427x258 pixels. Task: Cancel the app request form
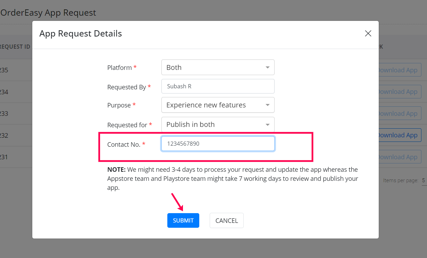pyautogui.click(x=226, y=220)
